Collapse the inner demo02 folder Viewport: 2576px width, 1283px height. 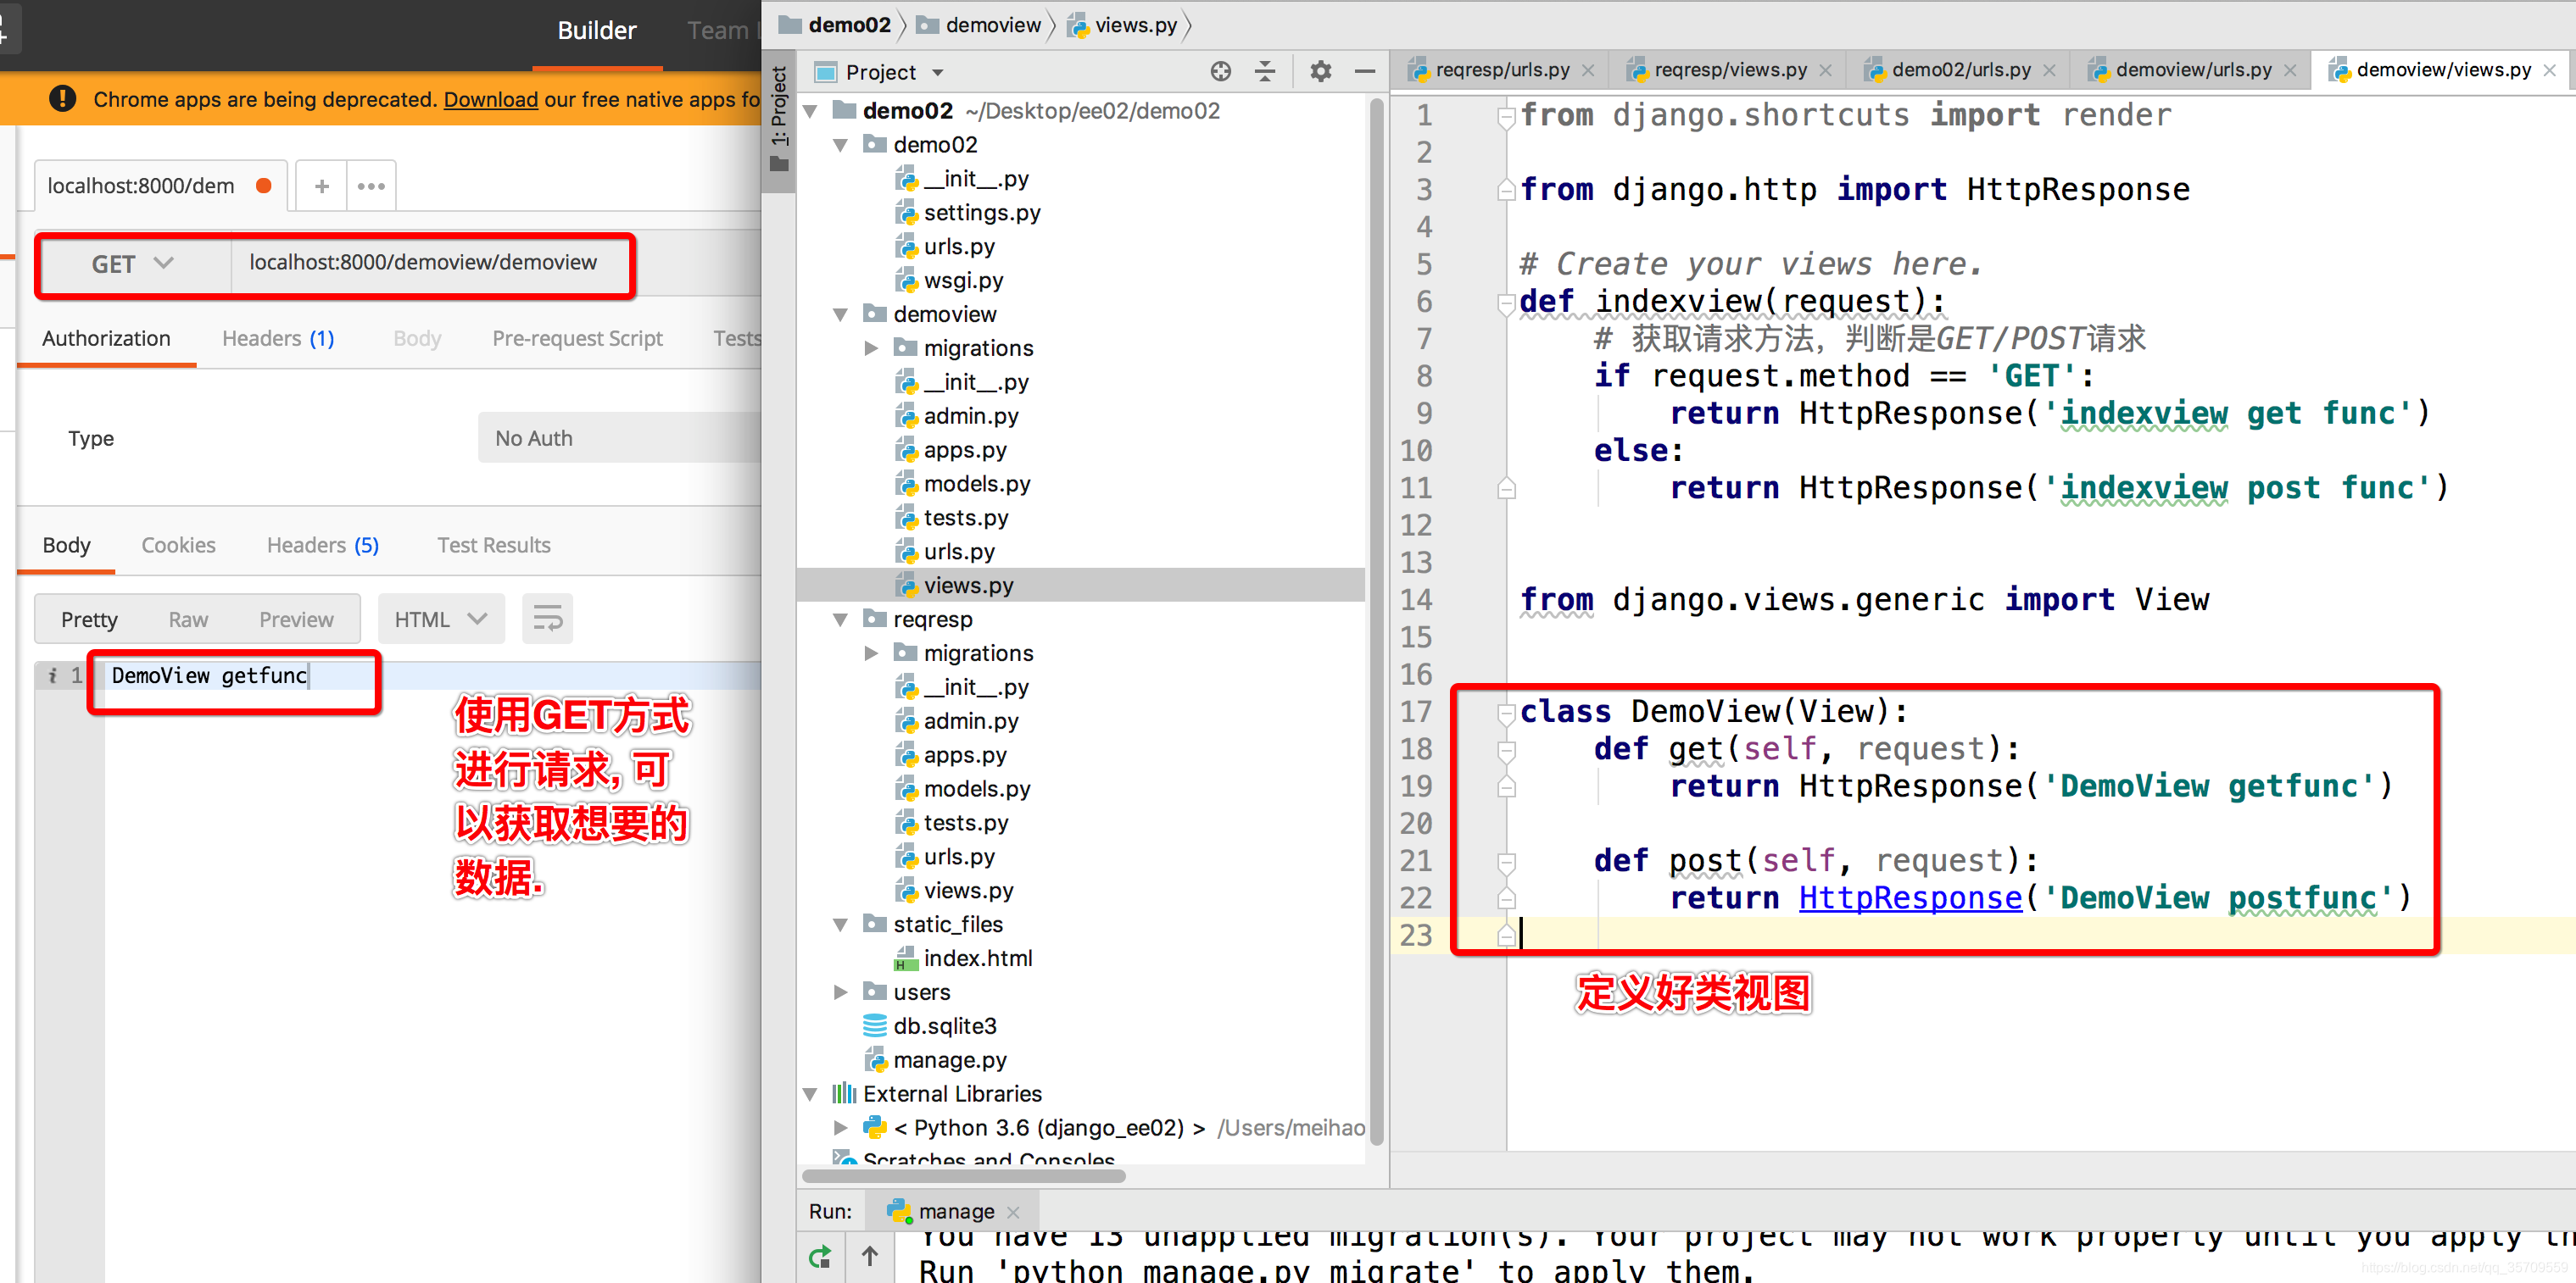[841, 145]
